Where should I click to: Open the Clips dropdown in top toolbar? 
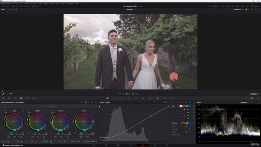pos(36,6)
